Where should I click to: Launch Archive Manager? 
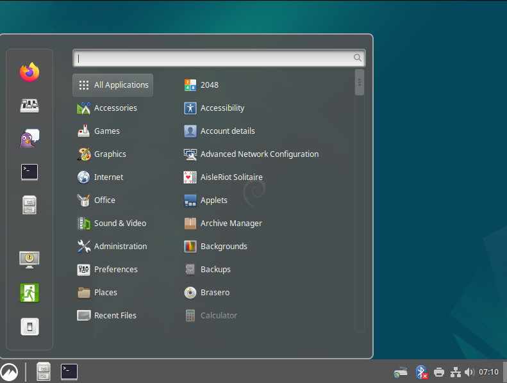(223, 224)
